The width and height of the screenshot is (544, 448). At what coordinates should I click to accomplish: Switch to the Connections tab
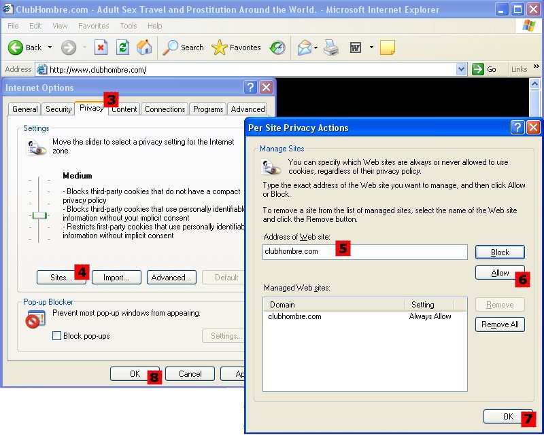pos(165,109)
